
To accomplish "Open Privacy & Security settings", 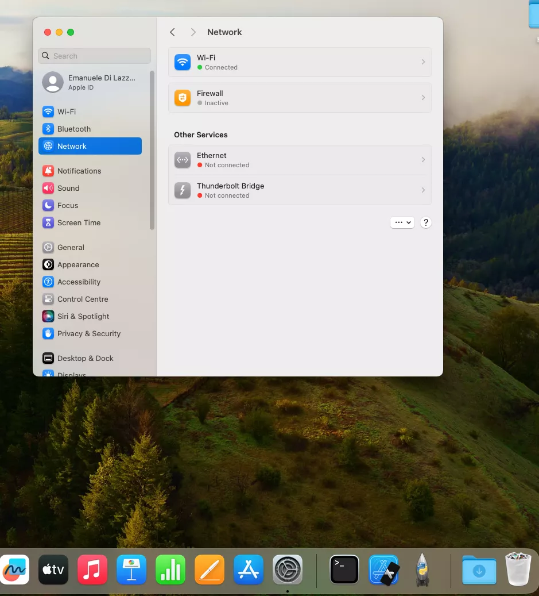I will (x=88, y=333).
